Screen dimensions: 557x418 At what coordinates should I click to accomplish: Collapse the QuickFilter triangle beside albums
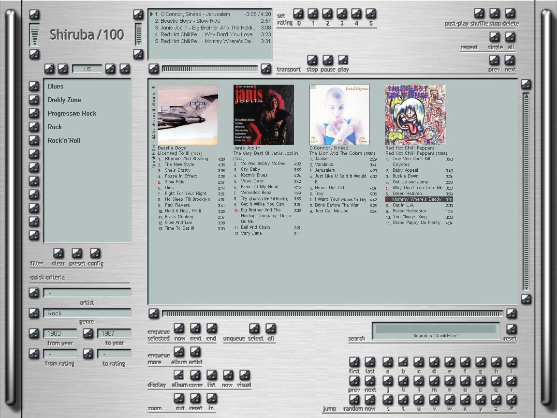153,88
